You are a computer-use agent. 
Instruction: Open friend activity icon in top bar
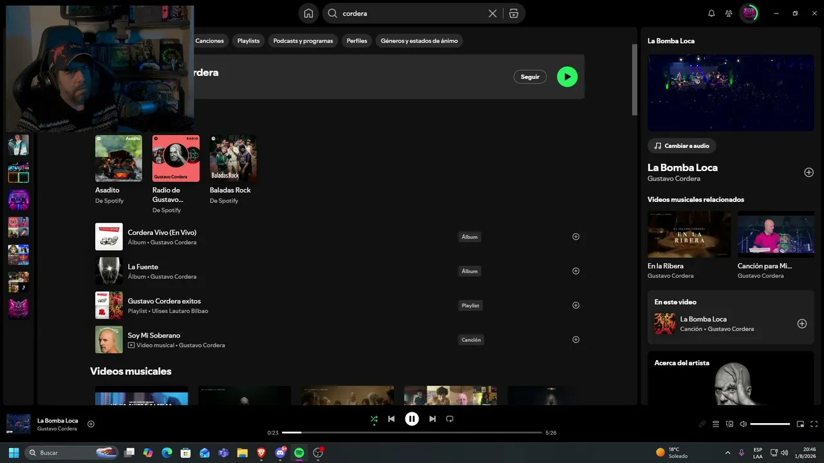(x=729, y=14)
